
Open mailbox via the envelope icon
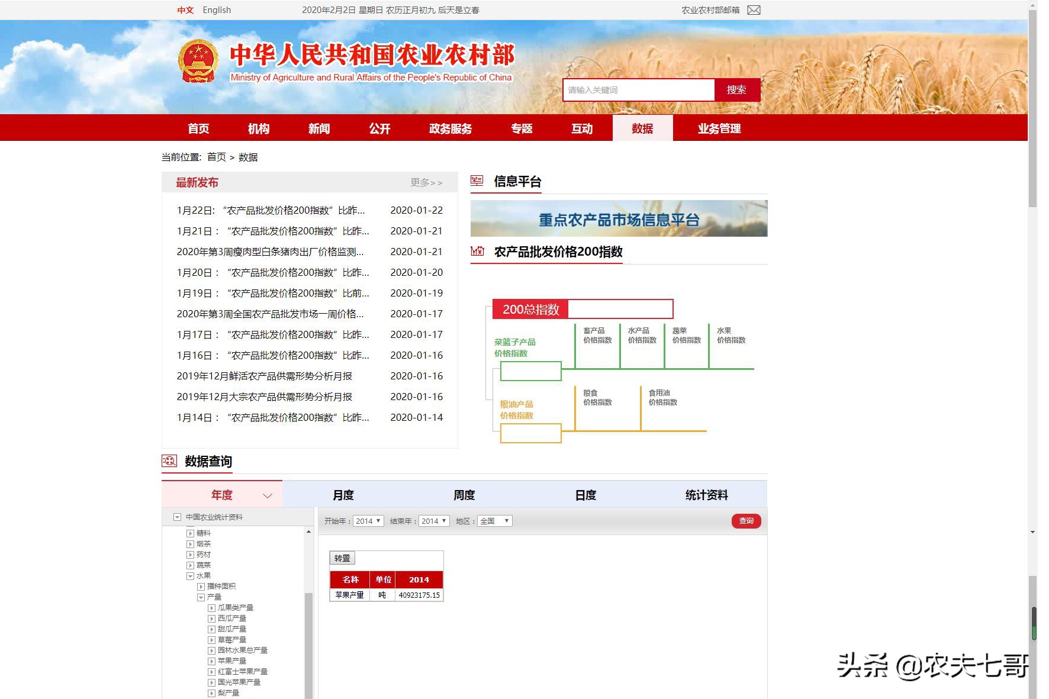pos(753,9)
